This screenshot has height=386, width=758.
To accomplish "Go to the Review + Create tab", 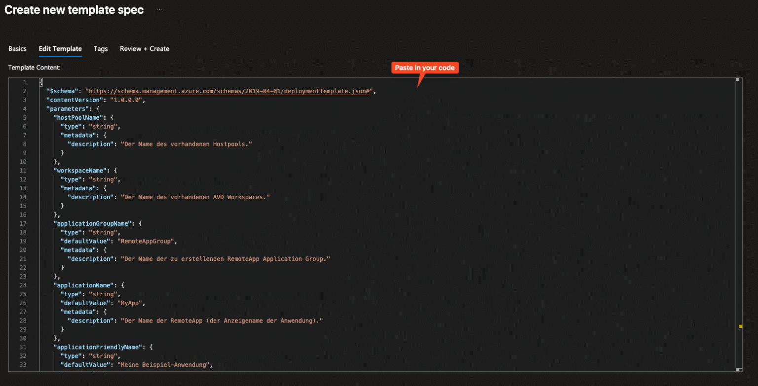I will tap(145, 49).
